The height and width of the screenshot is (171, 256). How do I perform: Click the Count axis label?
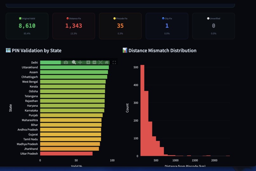tap(127, 108)
